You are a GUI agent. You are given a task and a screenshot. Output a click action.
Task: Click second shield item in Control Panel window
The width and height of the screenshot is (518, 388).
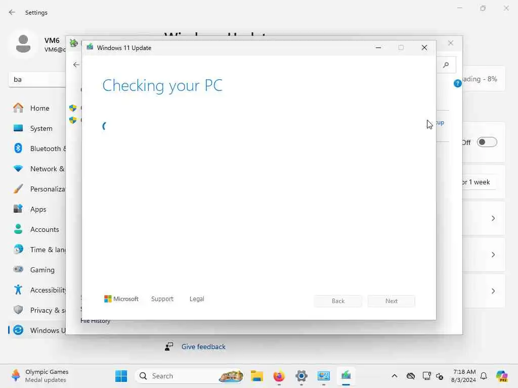click(73, 120)
